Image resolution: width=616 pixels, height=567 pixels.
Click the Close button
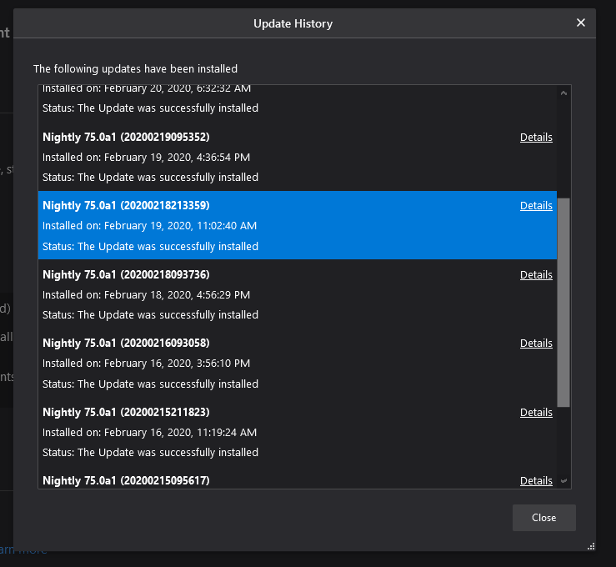544,518
